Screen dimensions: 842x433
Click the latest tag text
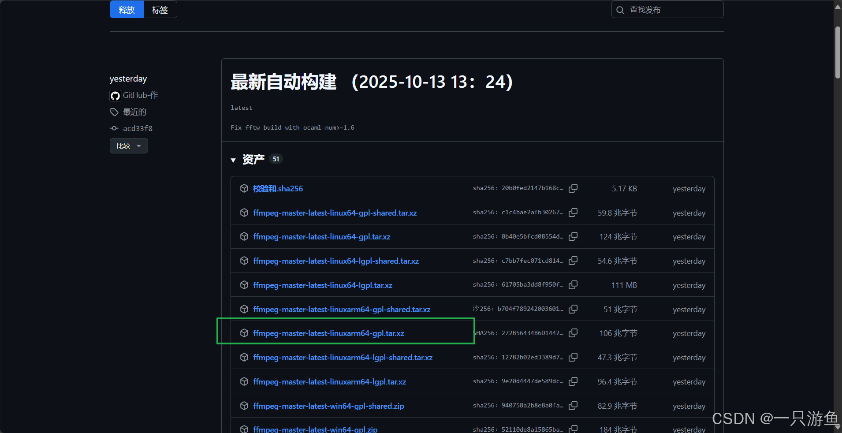click(x=242, y=108)
